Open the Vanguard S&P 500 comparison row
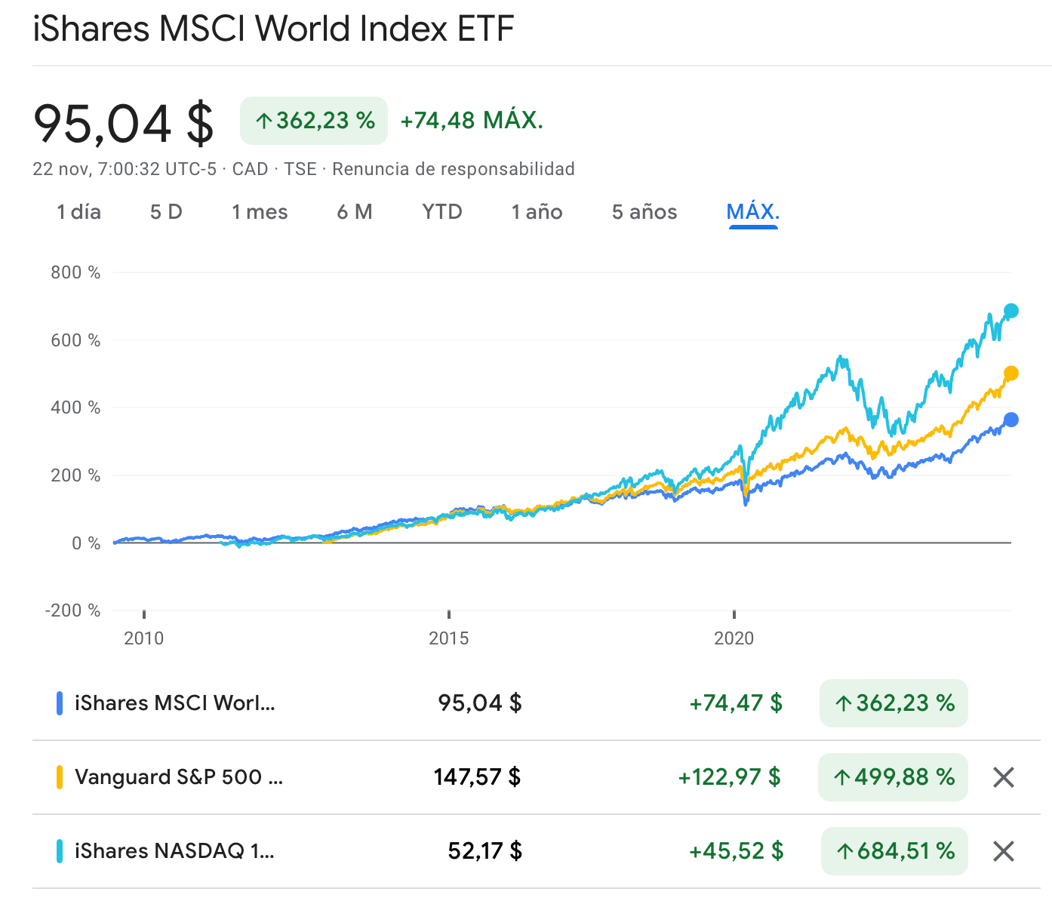Viewport: 1052px width, 901px height. 179,777
